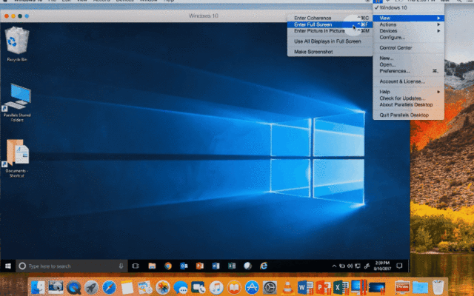Image resolution: width=474 pixels, height=296 pixels.
Task: Open System Preferences in the macOS Dock
Action: 270,287
